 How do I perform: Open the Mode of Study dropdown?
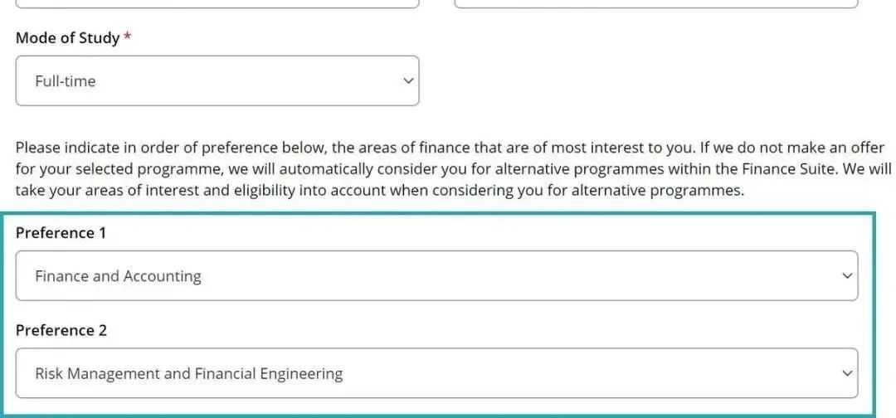[217, 81]
